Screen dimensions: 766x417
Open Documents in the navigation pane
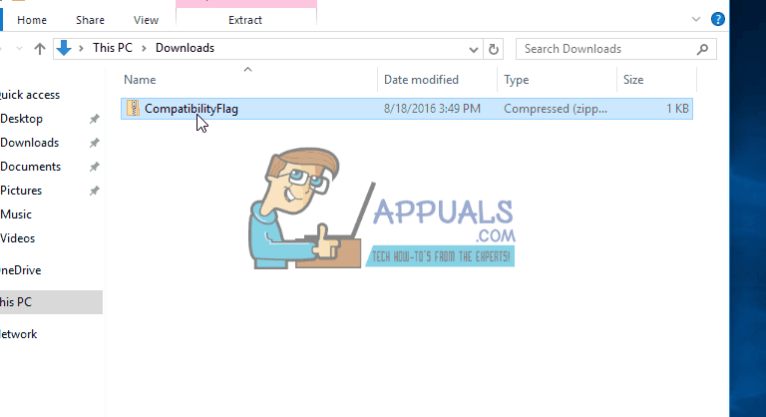30,167
